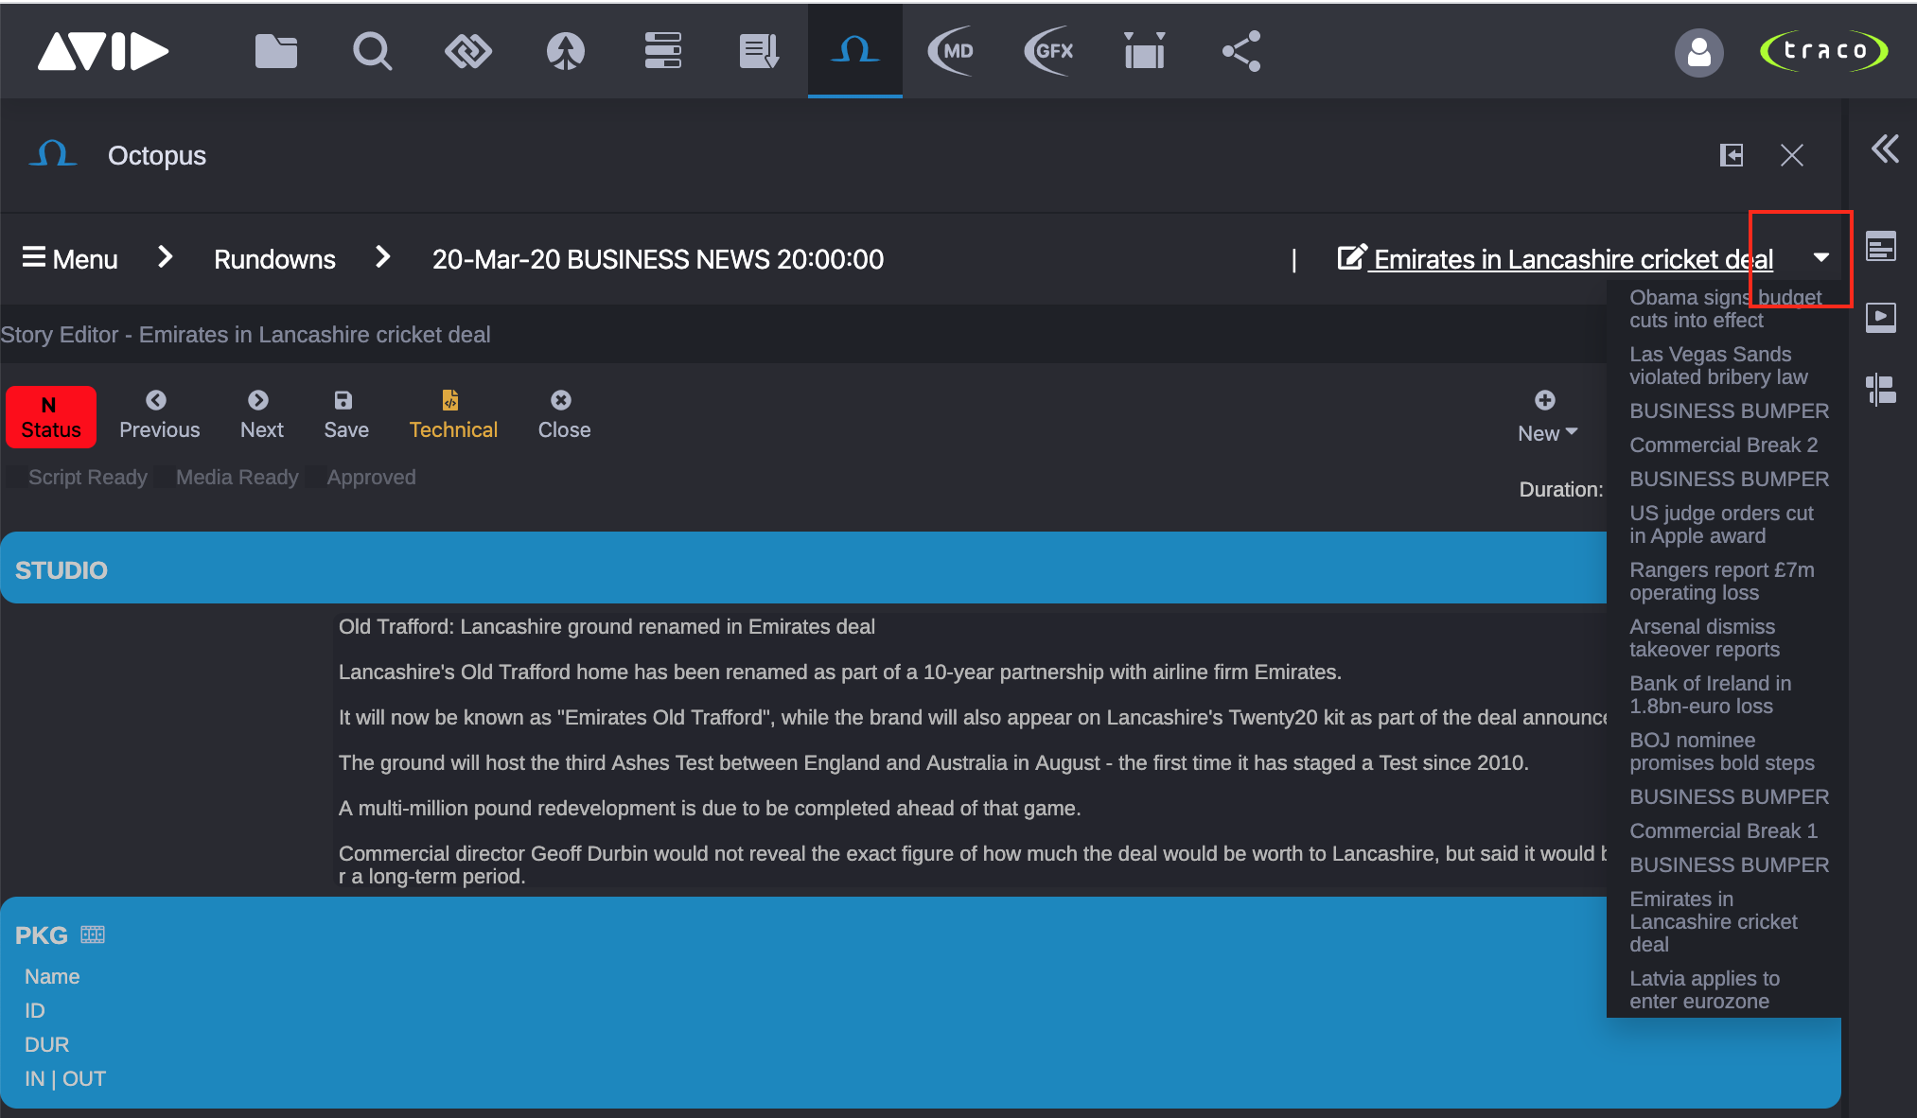Screen dimensions: 1917x1118
Task: Open the search tool in the navigation bar
Action: click(x=372, y=51)
